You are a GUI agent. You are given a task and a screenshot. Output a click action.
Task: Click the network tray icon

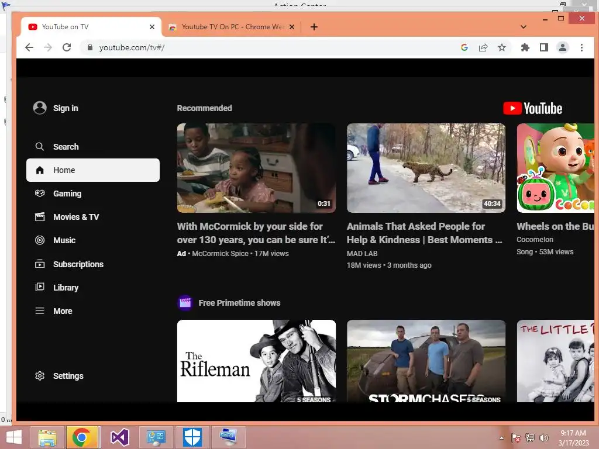(530, 438)
